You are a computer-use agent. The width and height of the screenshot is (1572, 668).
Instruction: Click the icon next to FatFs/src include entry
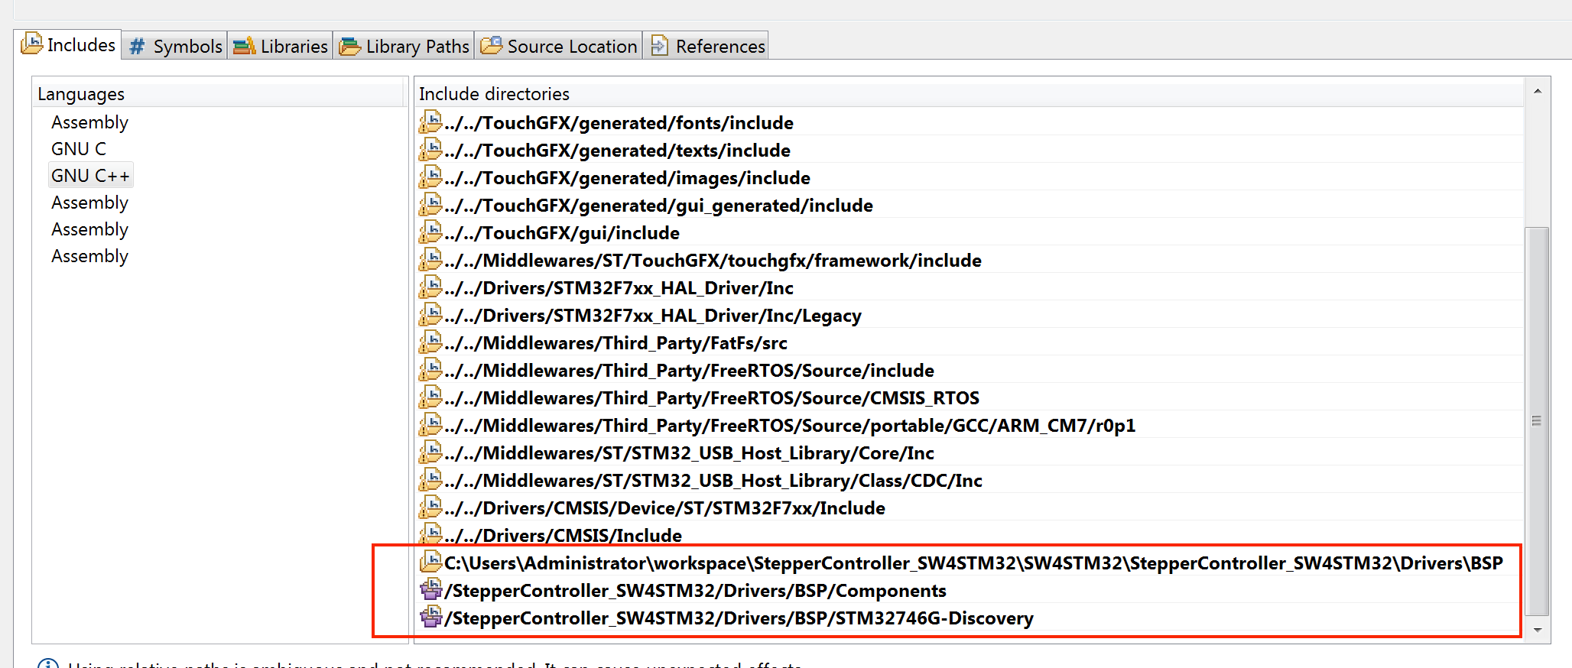point(430,342)
